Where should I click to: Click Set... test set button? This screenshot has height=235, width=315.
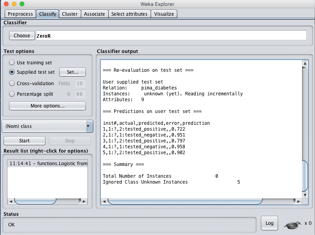tap(73, 72)
